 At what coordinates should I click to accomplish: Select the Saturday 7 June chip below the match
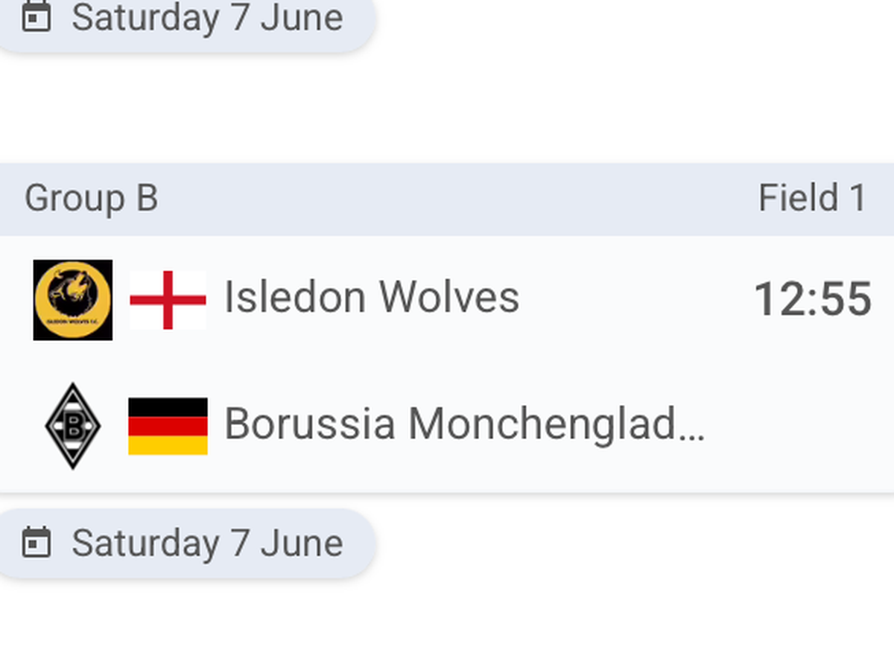coord(186,543)
